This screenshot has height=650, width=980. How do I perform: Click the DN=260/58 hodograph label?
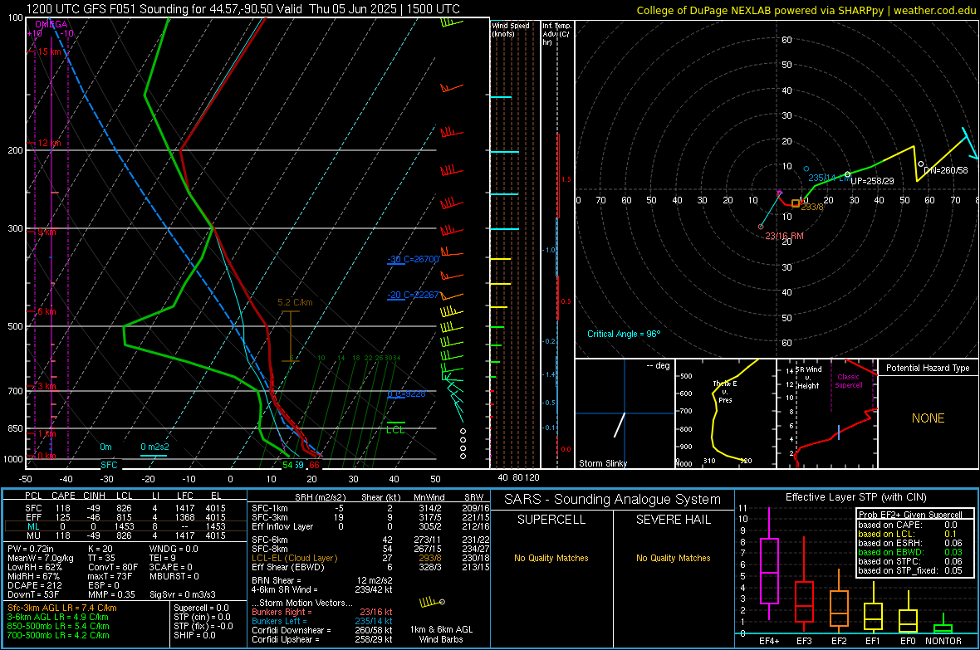[x=946, y=170]
